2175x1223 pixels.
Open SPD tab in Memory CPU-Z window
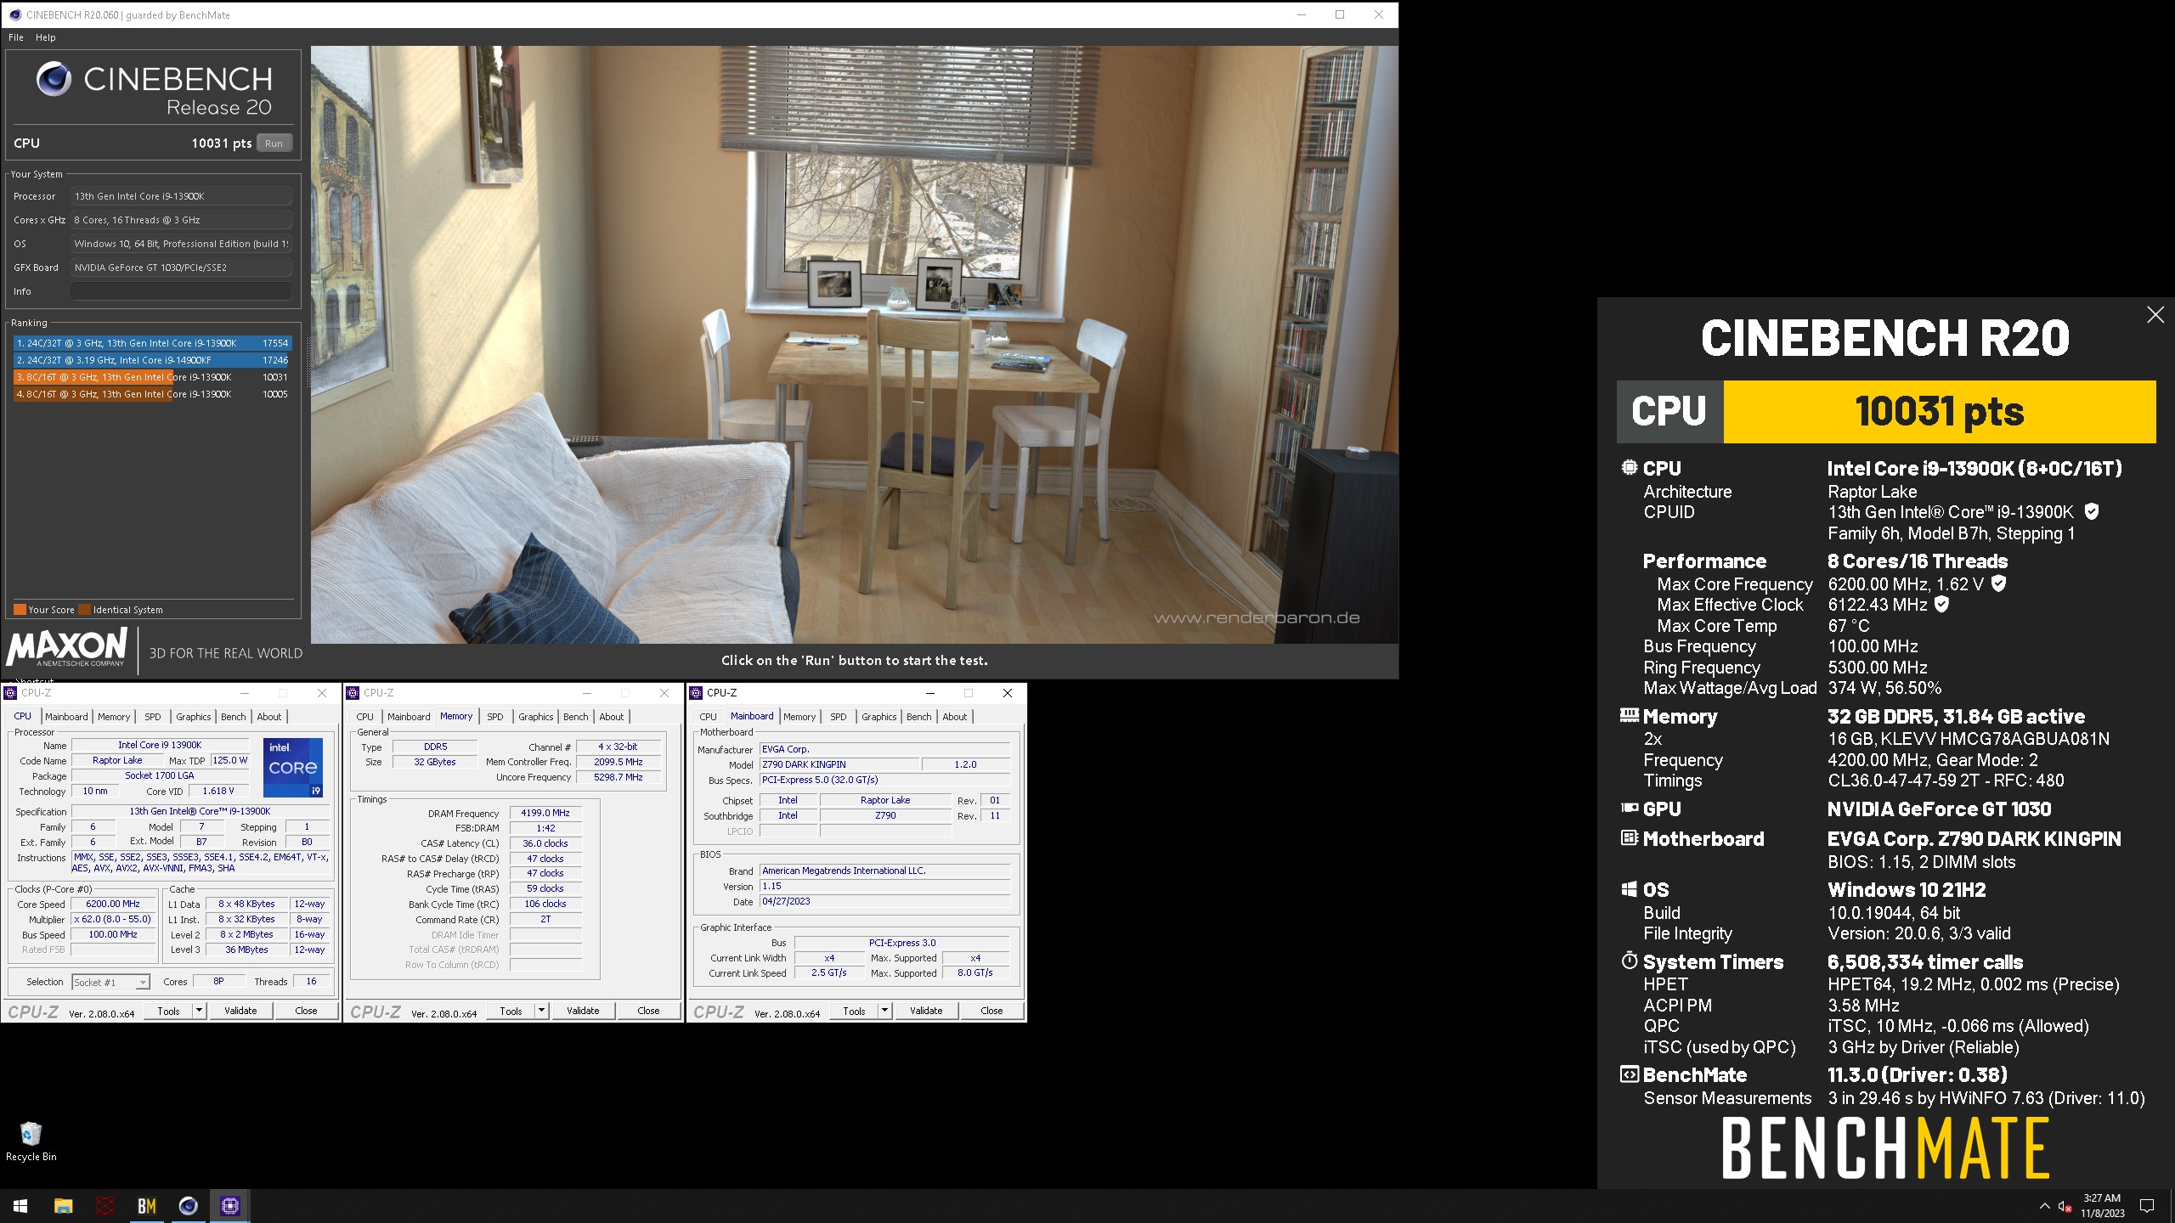click(x=495, y=717)
